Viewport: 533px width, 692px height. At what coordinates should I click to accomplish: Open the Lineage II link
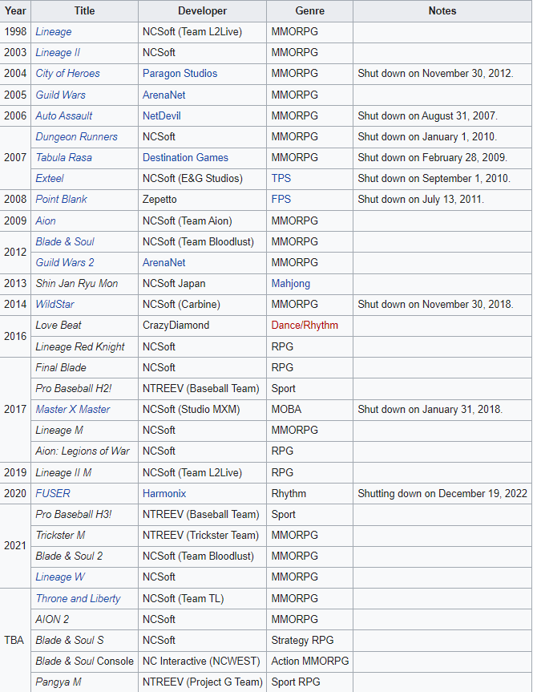58,52
